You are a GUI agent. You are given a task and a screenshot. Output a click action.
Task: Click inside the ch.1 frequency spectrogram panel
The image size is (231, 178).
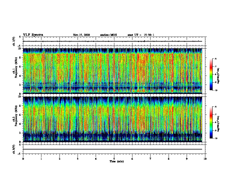coord(113,71)
